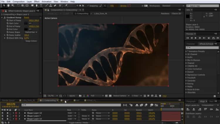Toggle Gradient Ramp effect fx switch
This screenshot has width=220, height=124.
tap(4, 18)
